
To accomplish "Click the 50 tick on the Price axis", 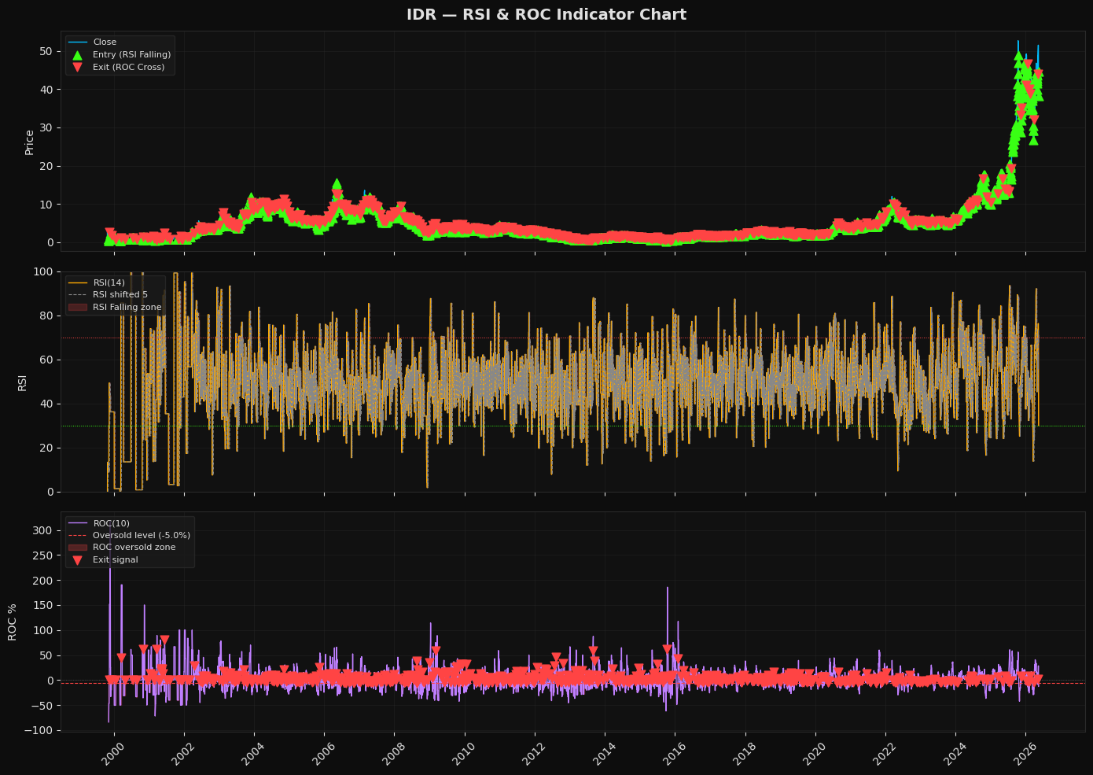I will [x=46, y=52].
